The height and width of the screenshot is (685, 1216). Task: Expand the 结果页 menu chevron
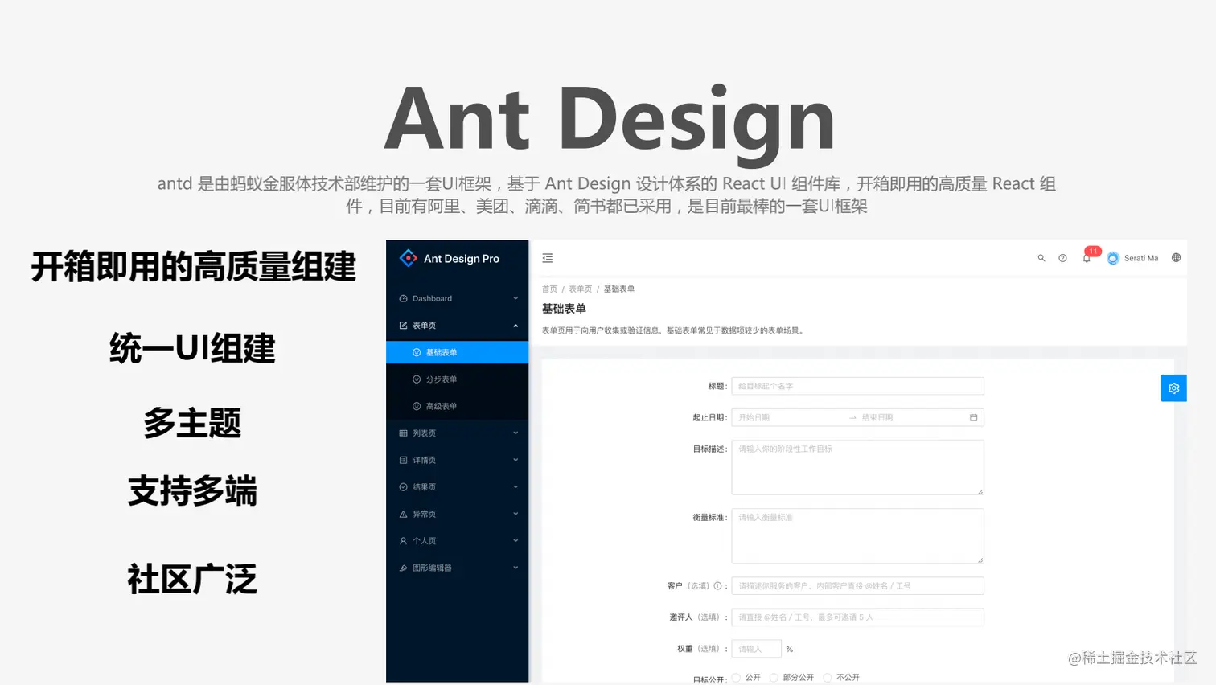click(x=516, y=487)
